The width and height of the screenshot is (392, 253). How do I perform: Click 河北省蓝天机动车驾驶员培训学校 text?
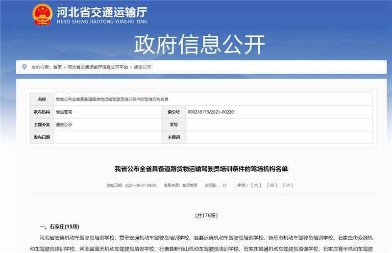pos(117,249)
